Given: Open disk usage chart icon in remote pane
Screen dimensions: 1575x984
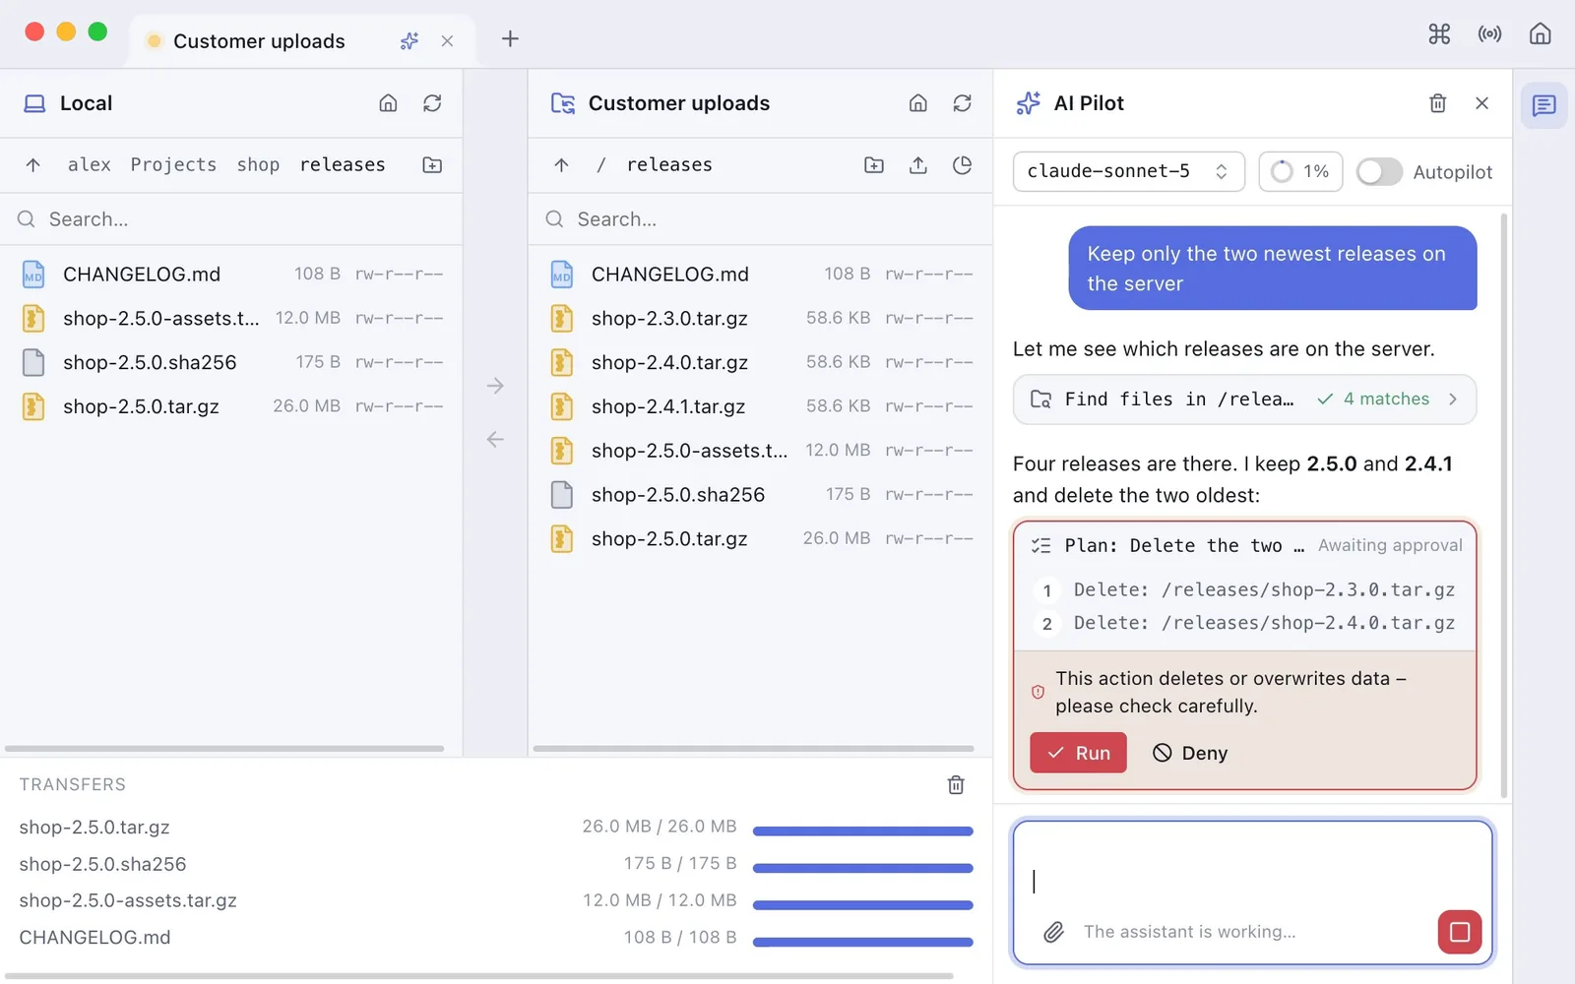Looking at the screenshot, I should [962, 165].
